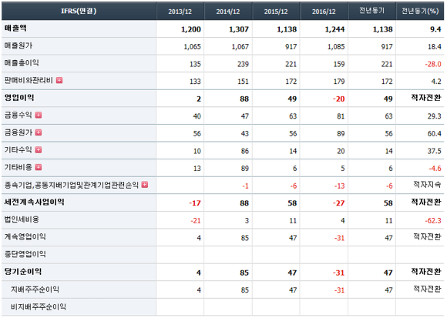Expand the 기타비용 plus icon

pyautogui.click(x=39, y=167)
